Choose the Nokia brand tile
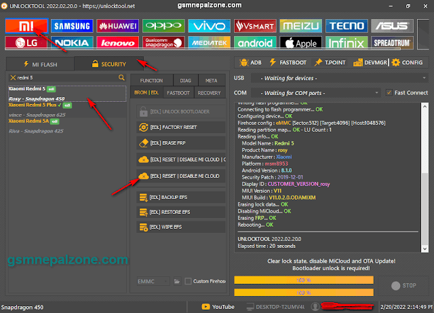 click(72, 42)
